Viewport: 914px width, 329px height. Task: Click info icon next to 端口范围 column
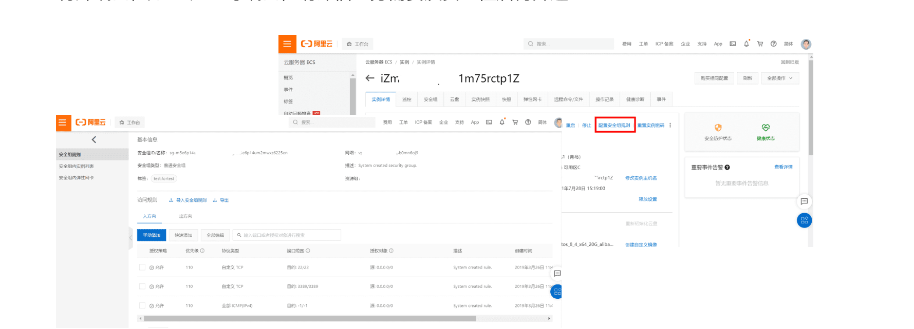pos(308,251)
